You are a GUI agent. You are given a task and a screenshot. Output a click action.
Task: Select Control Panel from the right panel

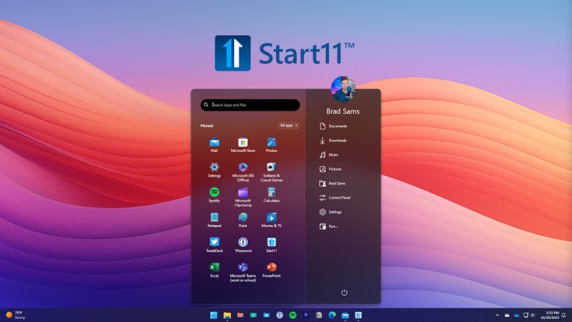(339, 198)
